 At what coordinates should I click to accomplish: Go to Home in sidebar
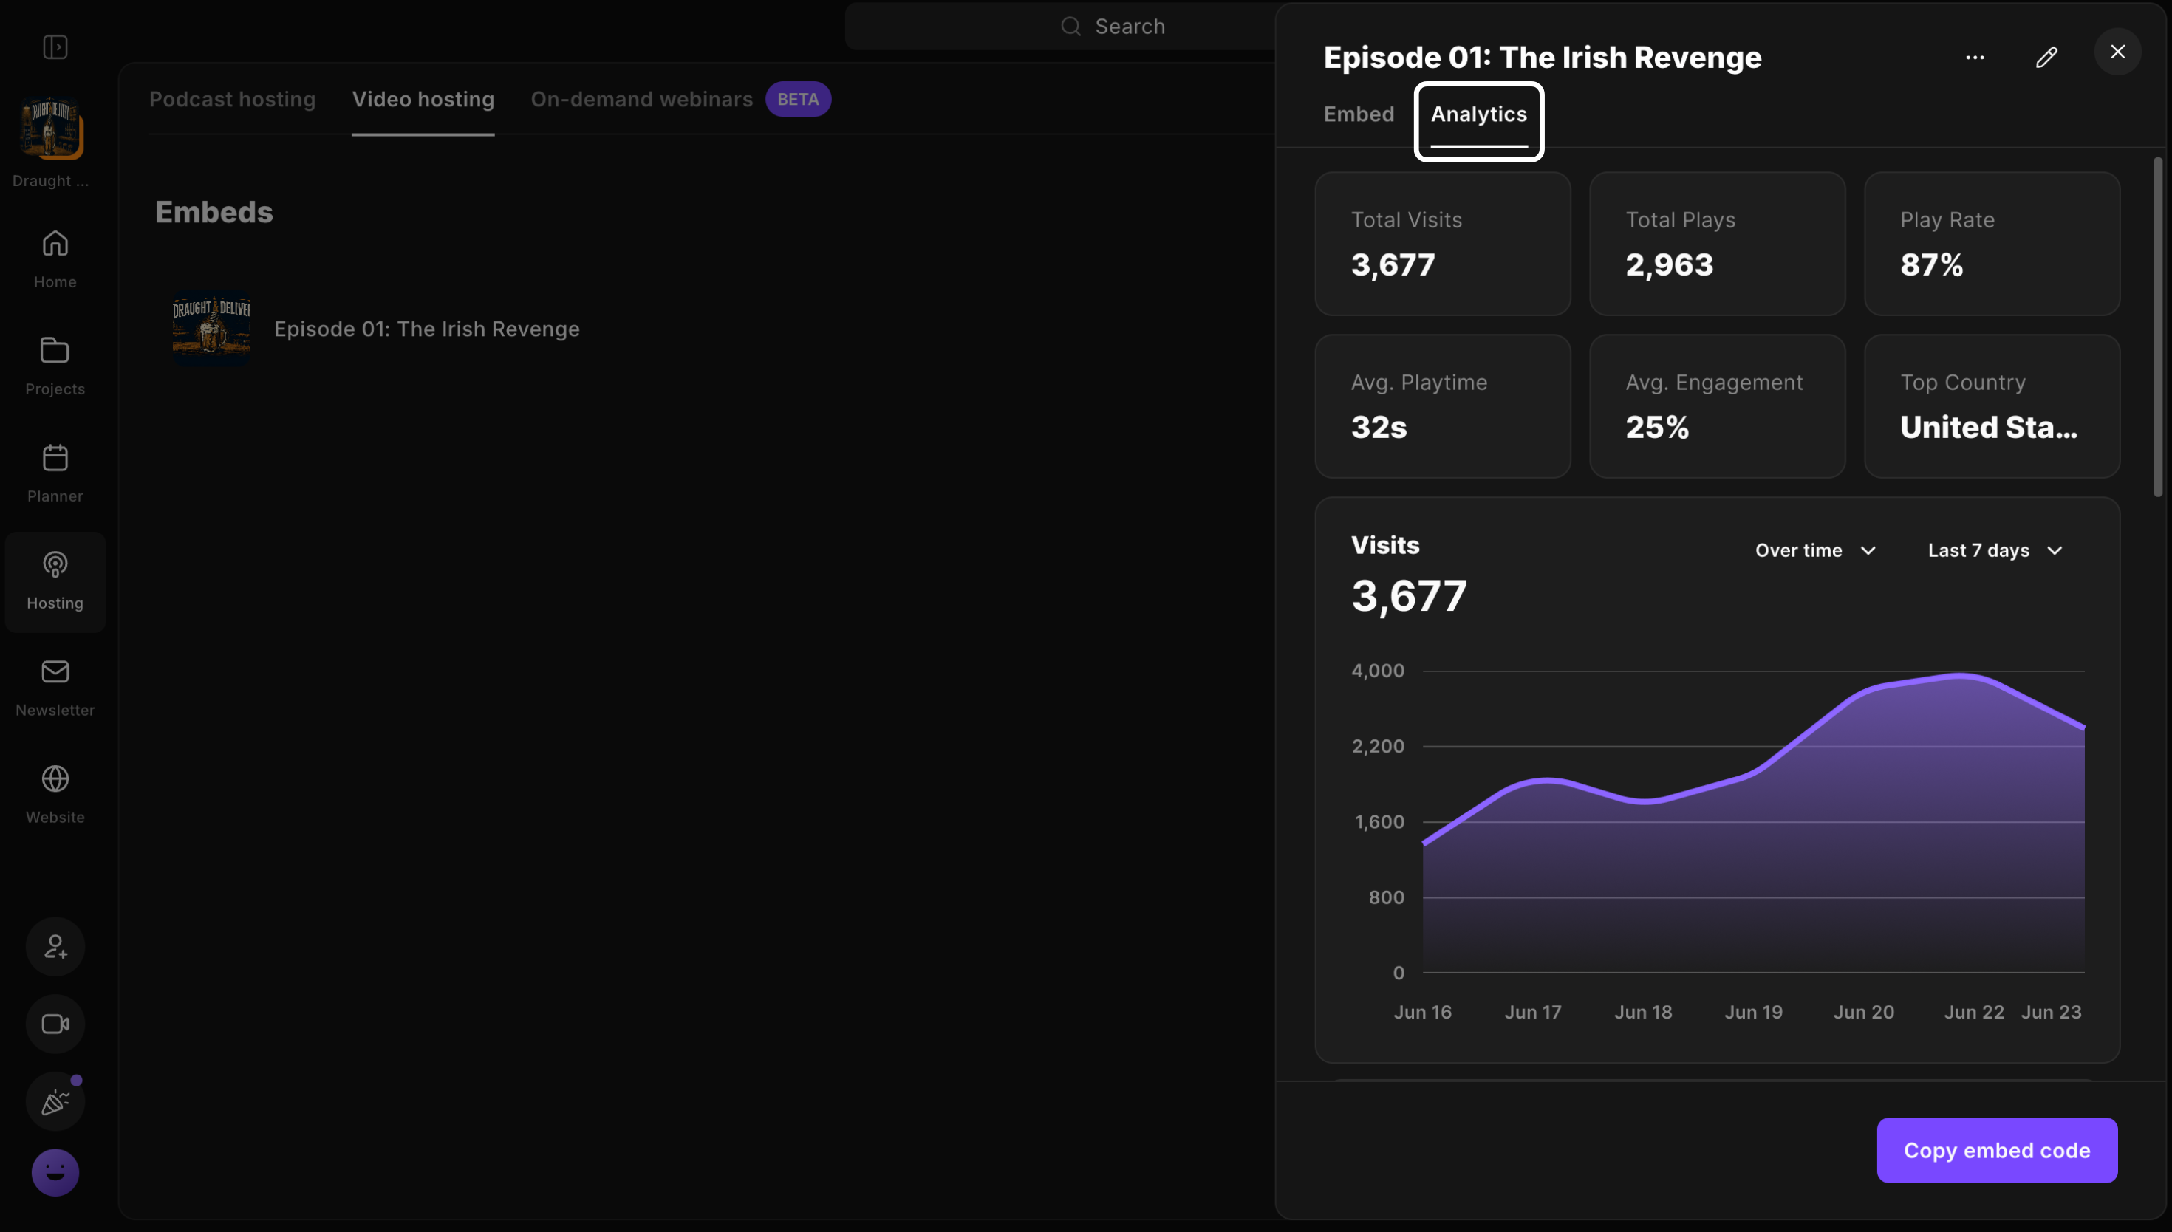click(x=55, y=259)
